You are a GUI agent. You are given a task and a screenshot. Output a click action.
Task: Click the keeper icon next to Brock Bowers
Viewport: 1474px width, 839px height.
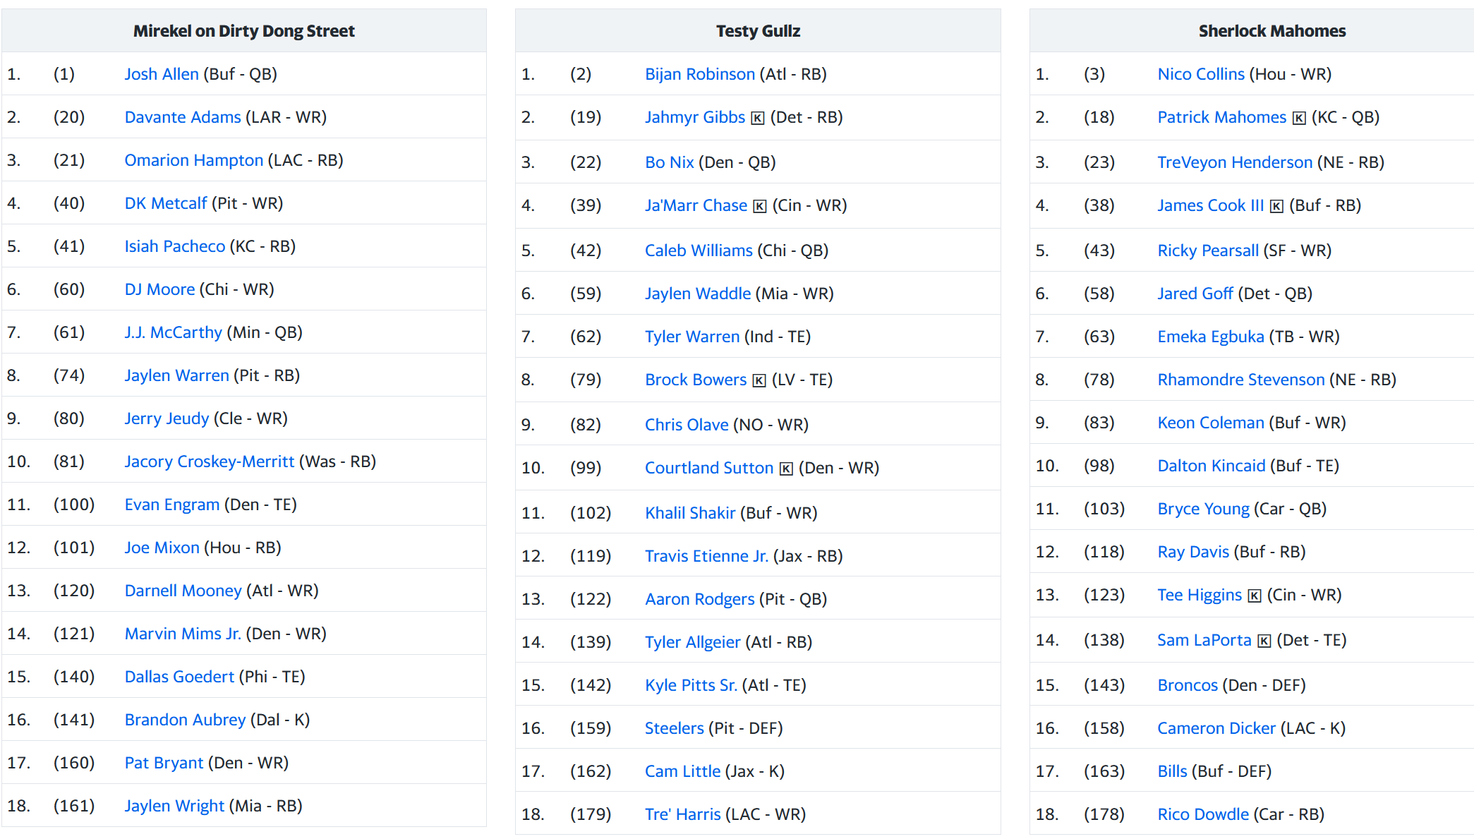tap(759, 380)
